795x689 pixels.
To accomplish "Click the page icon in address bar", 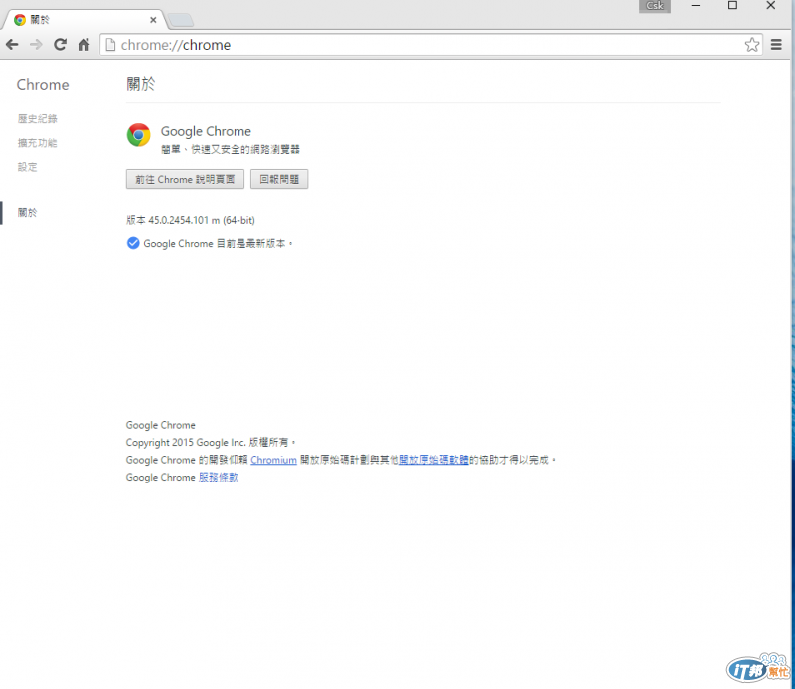I will click(110, 45).
